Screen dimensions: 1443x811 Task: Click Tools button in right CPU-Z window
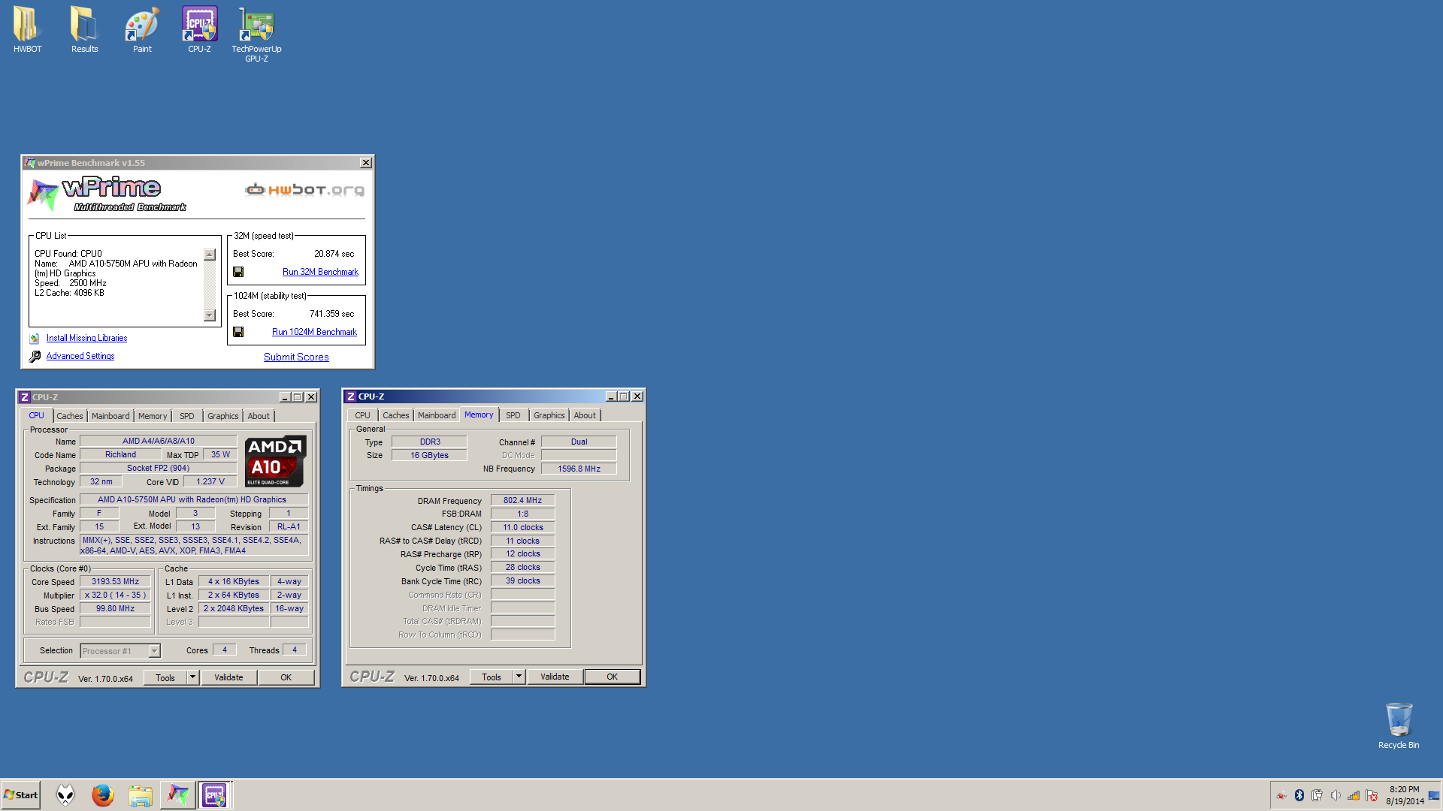click(492, 677)
